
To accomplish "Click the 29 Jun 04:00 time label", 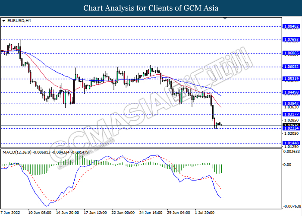I will [179, 213].
